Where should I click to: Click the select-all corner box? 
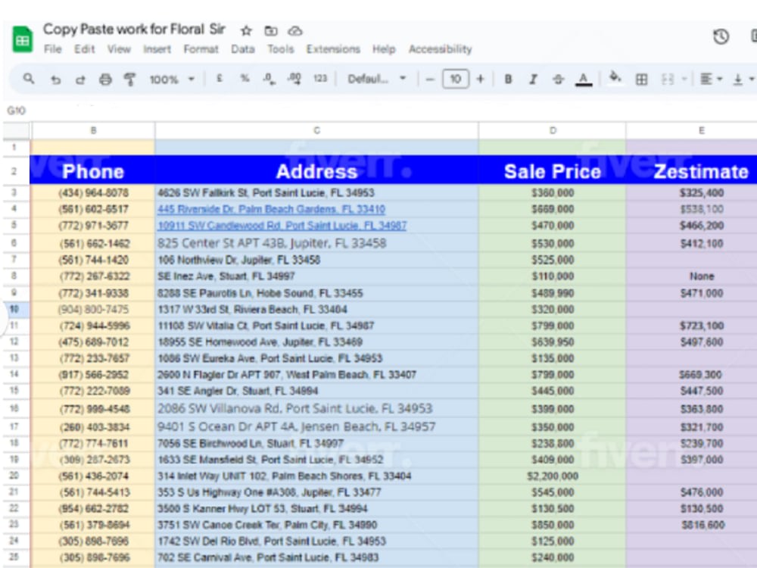click(x=17, y=130)
